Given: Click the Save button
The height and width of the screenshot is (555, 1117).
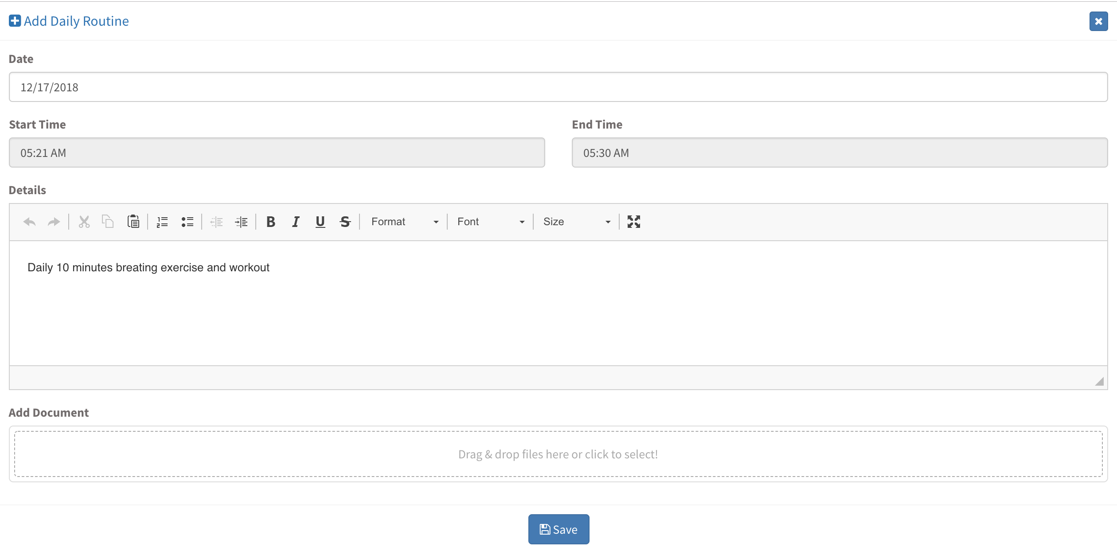Looking at the screenshot, I should point(558,529).
